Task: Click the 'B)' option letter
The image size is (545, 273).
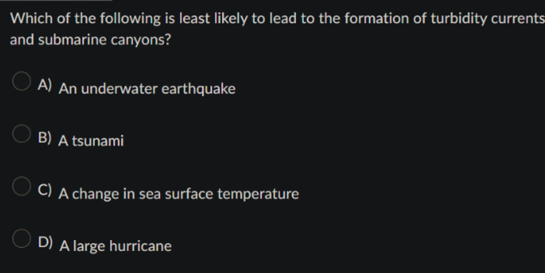Action: coord(45,137)
